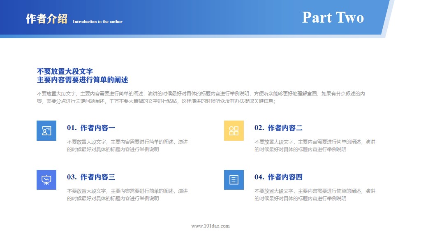The width and height of the screenshot is (421, 237).
Task: Click the 不要放置大段文字 bold heading text
Action: (x=66, y=71)
